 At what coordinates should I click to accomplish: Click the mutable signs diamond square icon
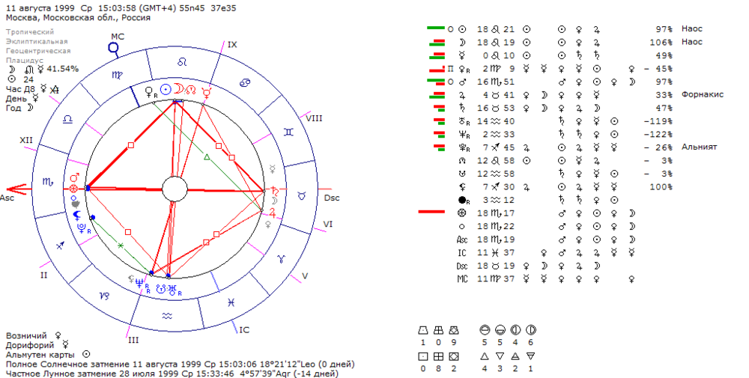coord(453,356)
